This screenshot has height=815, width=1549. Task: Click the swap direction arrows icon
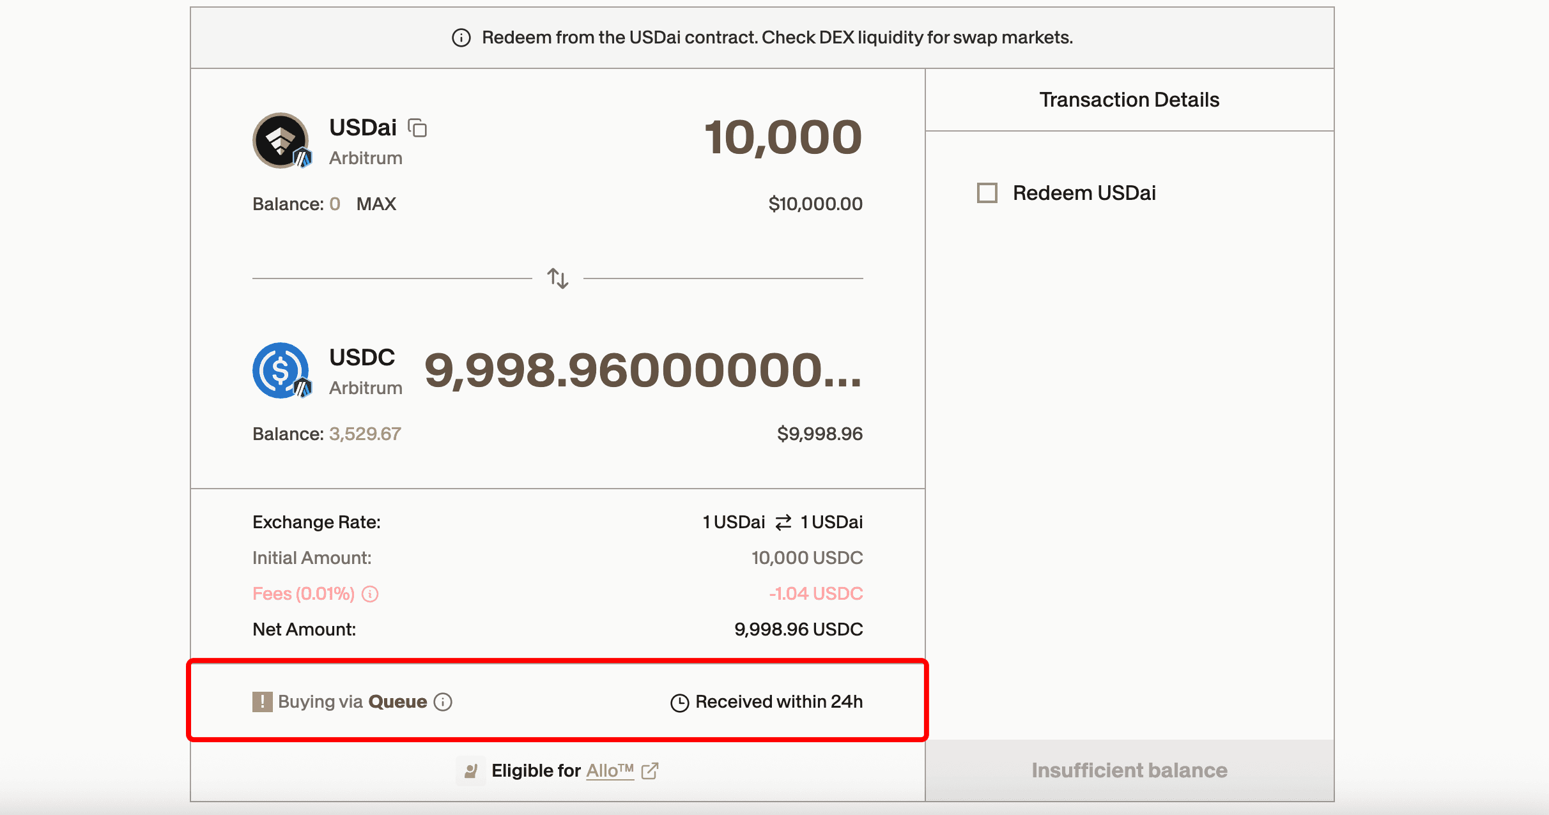558,278
